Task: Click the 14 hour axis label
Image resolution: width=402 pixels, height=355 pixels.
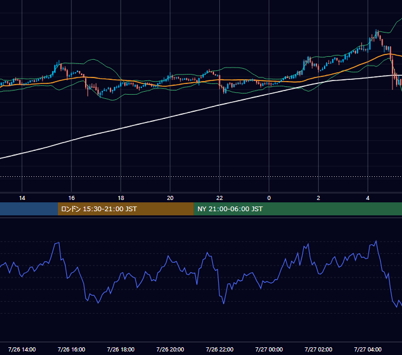Action: point(22,198)
